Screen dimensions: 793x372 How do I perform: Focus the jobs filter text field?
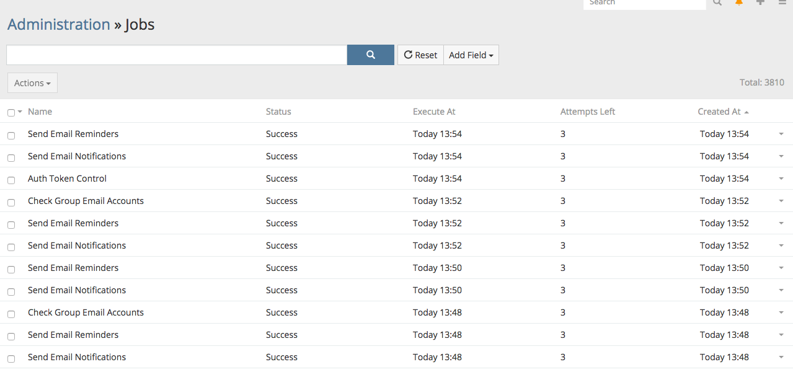(176, 55)
